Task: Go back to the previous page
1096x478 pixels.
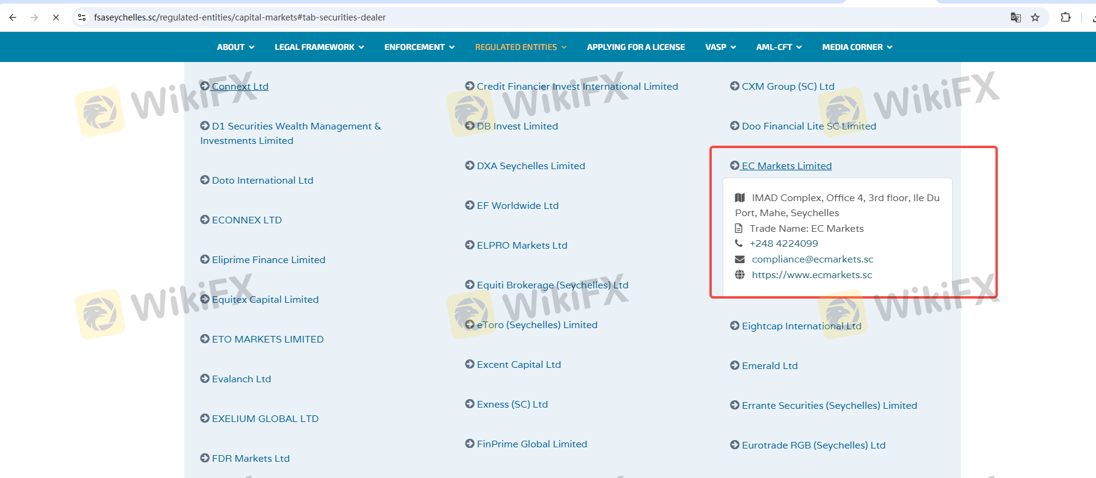Action: 13,17
